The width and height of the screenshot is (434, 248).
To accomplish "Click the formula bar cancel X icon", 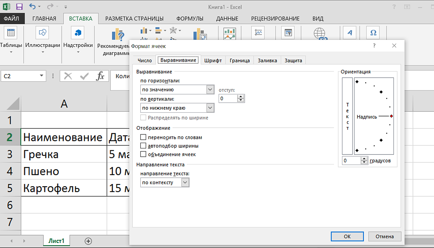I will coord(68,76).
